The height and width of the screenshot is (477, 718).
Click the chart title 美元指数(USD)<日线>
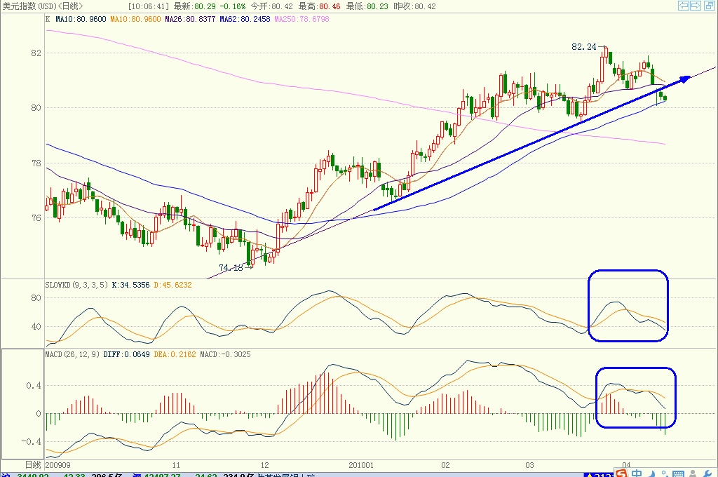[x=43, y=6]
